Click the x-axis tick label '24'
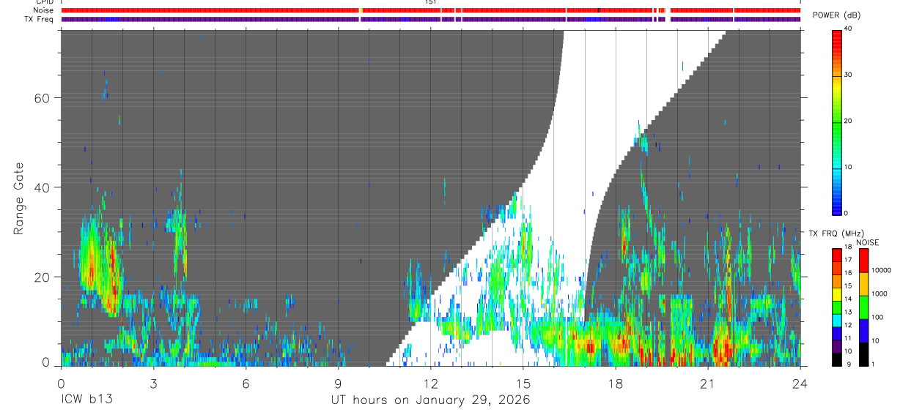 click(800, 384)
